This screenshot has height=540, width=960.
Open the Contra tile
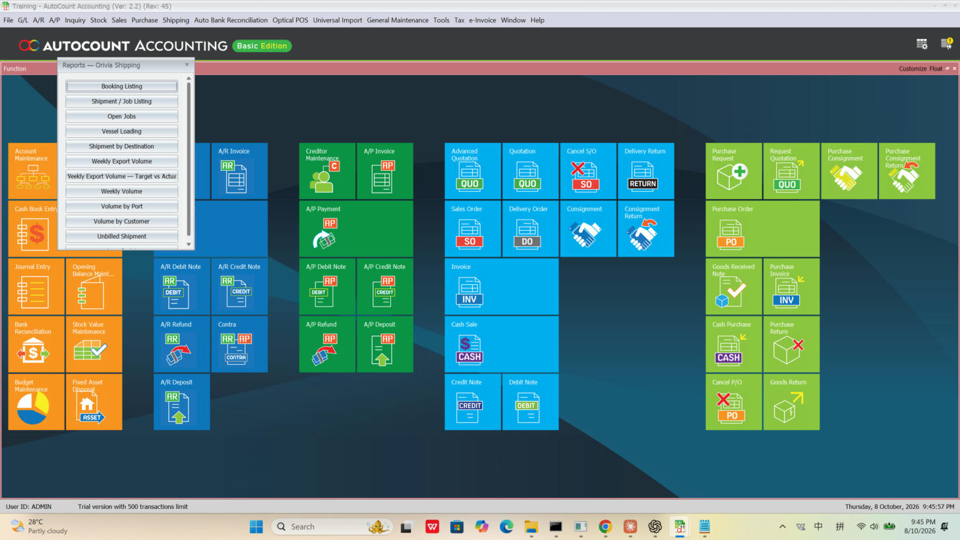click(x=239, y=344)
